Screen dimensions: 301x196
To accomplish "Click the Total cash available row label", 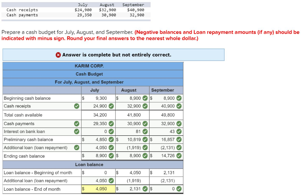I will [23, 115].
